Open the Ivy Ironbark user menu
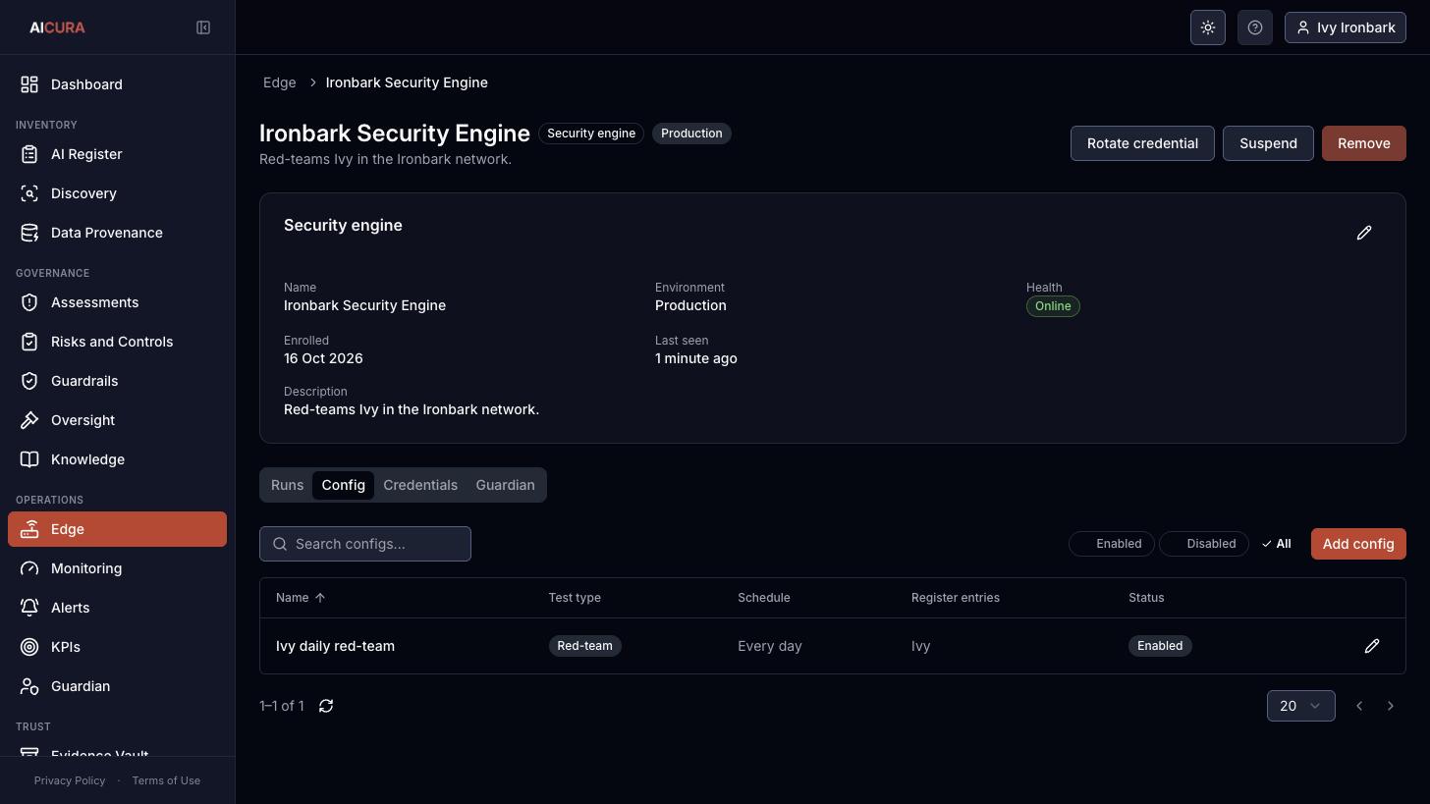The height and width of the screenshot is (804, 1430). coord(1346,27)
